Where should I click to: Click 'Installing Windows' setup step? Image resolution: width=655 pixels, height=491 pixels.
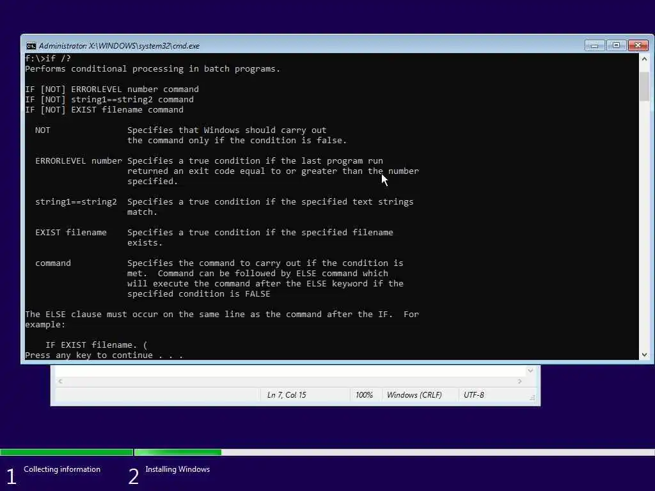pyautogui.click(x=178, y=469)
